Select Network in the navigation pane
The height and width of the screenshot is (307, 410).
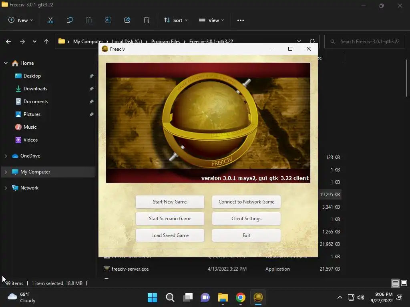pyautogui.click(x=29, y=188)
